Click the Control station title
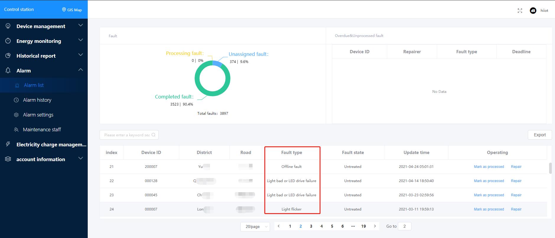This screenshot has height=238, width=555. click(x=19, y=9)
